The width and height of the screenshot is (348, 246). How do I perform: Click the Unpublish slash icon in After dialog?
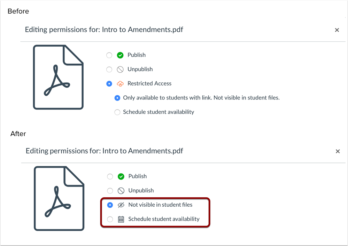click(121, 191)
